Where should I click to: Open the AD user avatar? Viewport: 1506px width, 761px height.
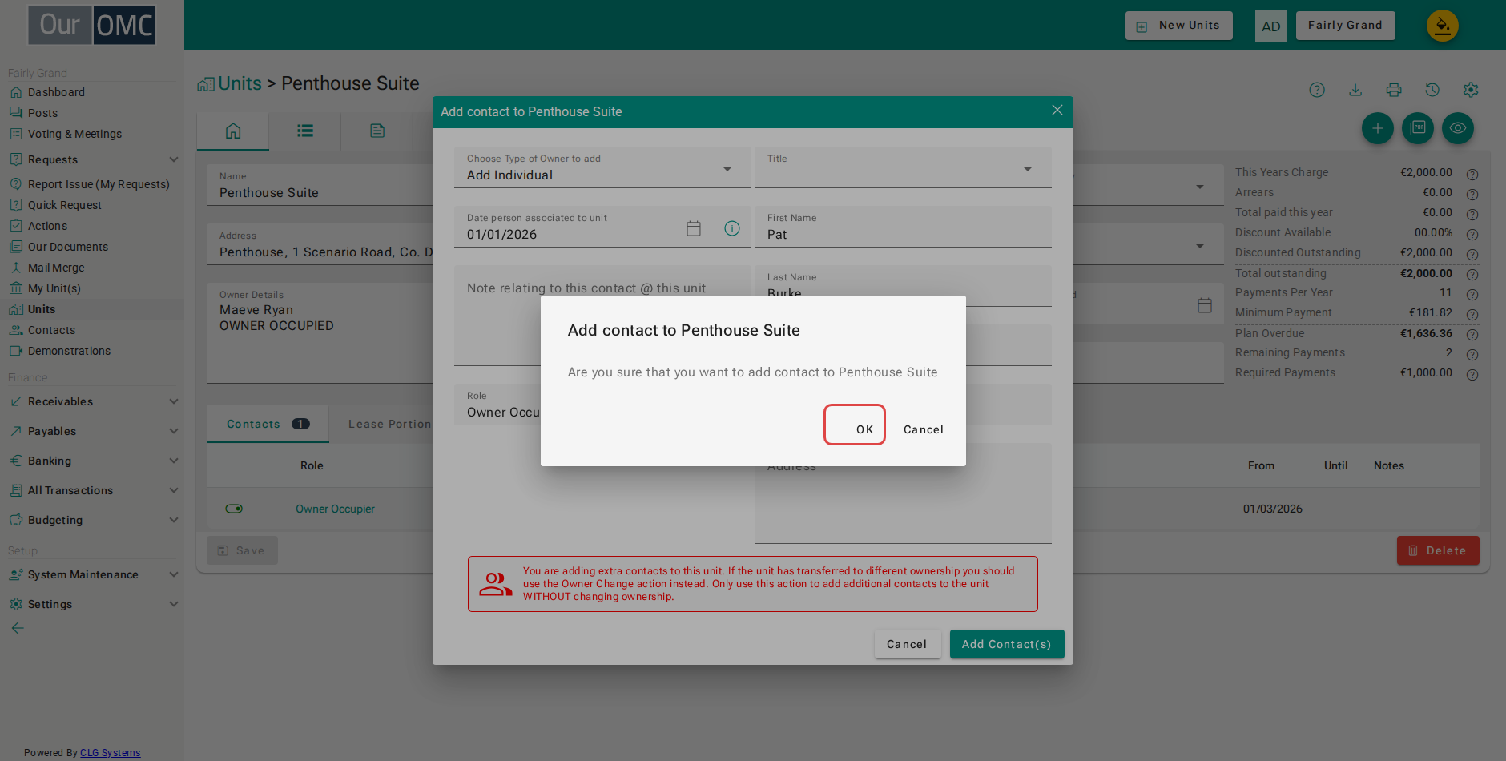pos(1271,26)
